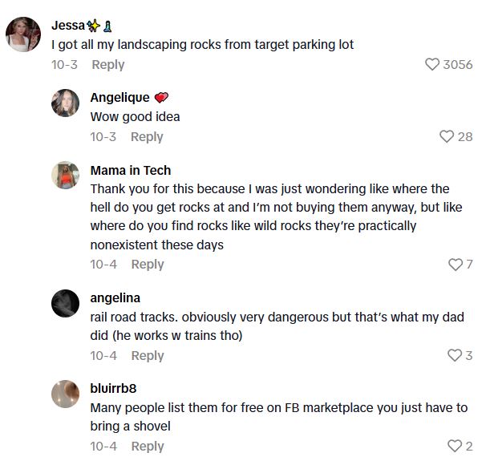
Task: Like bluirrb8's FB marketplace reply
Action: coord(455,447)
